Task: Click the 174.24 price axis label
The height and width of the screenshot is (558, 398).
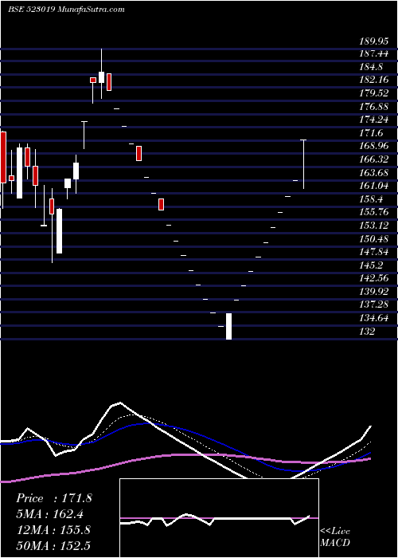Action: pyautogui.click(x=373, y=120)
